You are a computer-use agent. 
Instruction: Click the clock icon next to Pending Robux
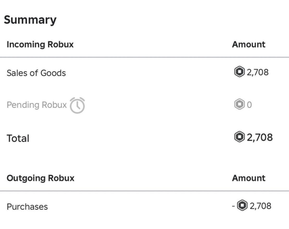point(78,105)
